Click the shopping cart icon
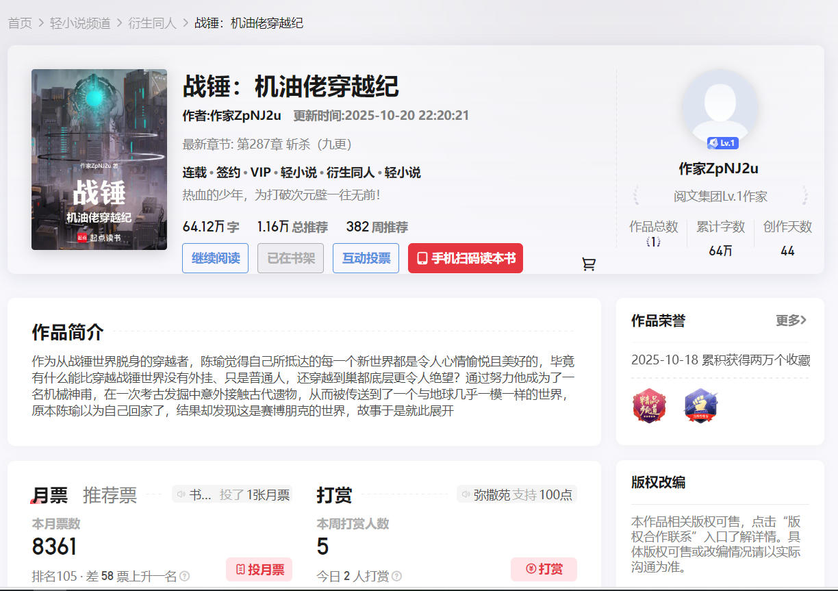The width and height of the screenshot is (838, 591). pos(588,264)
